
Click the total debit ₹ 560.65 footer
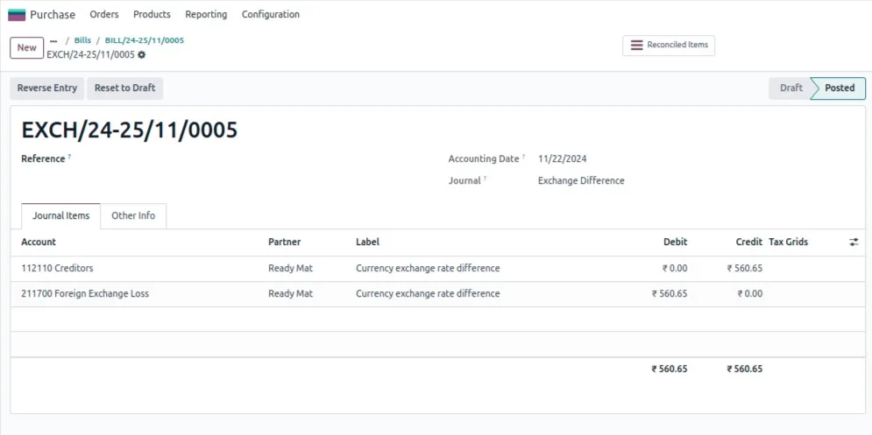[670, 368]
